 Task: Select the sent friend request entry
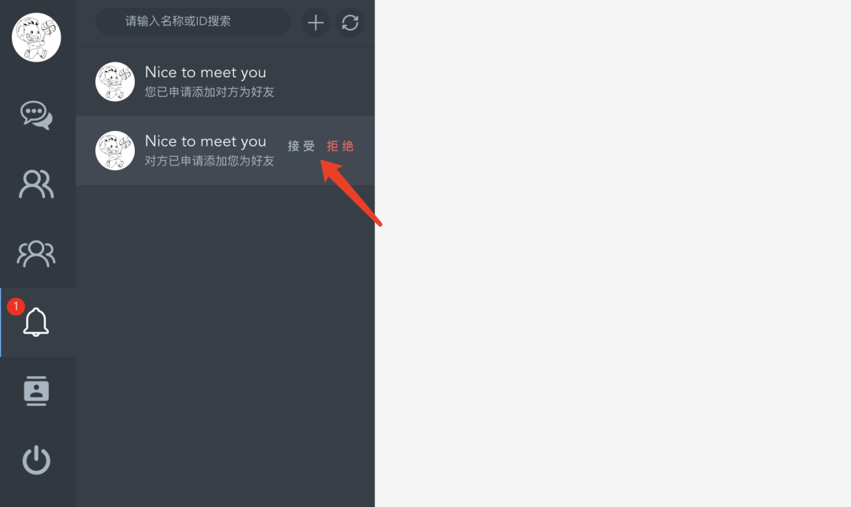[x=225, y=81]
